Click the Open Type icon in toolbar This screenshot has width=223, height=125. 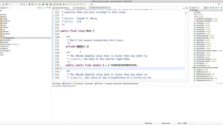63,5
